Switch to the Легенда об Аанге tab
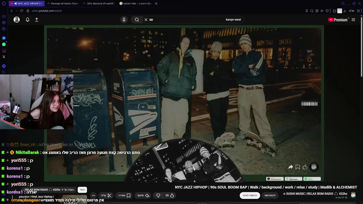Screen dimensions: 363x204 coord(63,3)
